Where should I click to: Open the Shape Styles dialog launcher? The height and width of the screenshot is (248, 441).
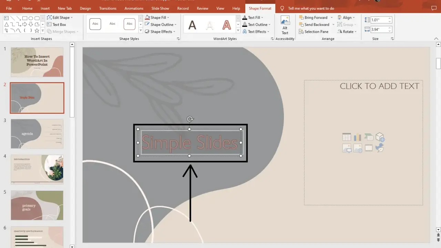pos(178,39)
